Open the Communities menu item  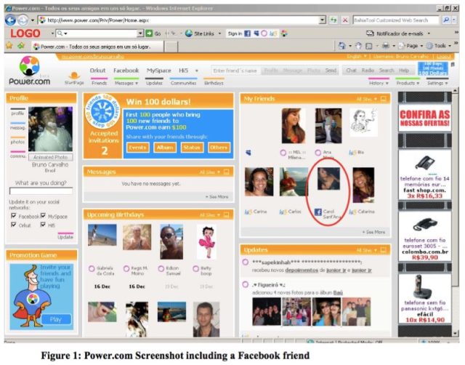click(x=183, y=83)
